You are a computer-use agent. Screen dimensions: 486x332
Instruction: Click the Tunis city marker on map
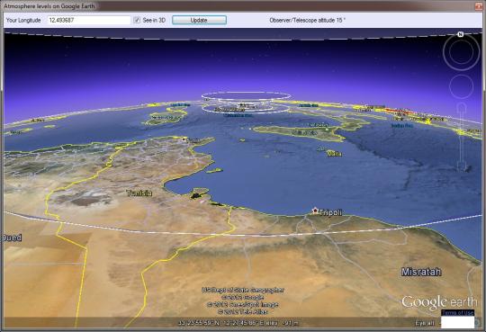coord(184,139)
